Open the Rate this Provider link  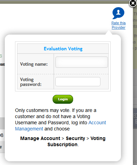[119, 25]
